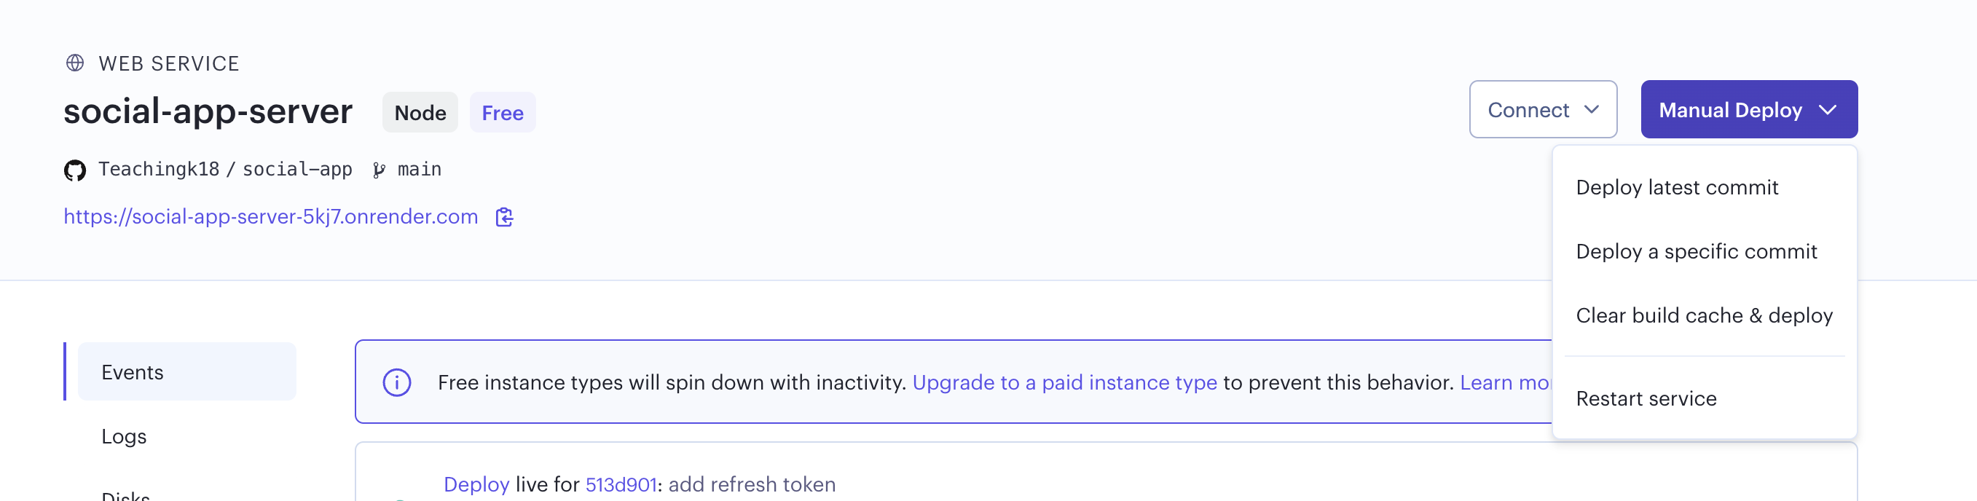Click the Deploy link in events
The width and height of the screenshot is (1977, 501).
point(476,484)
